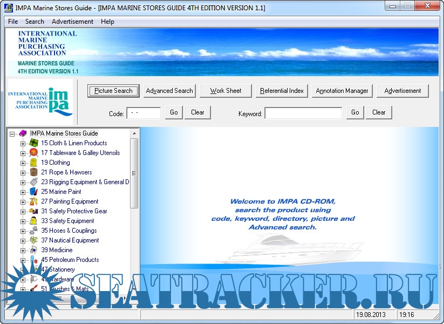The width and height of the screenshot is (444, 324).
Task: Select 35 Hoses & Couplings in tree
Action: tap(69, 231)
